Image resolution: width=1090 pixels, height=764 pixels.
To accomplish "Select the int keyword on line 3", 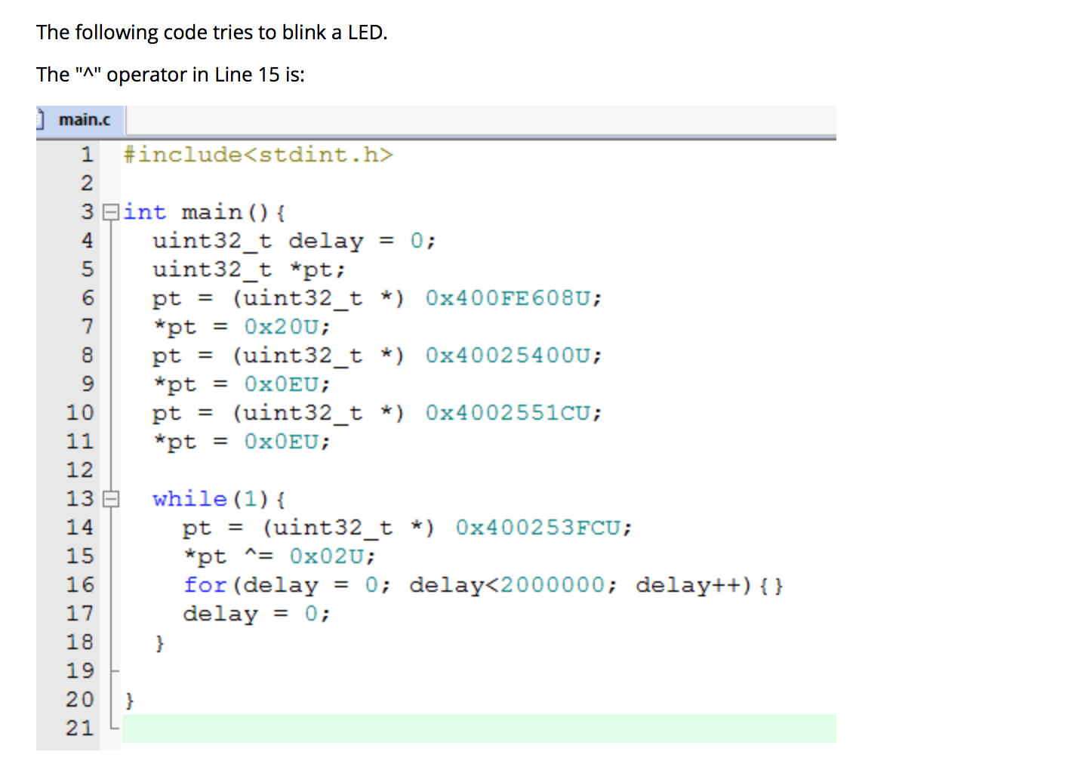I will coord(146,212).
